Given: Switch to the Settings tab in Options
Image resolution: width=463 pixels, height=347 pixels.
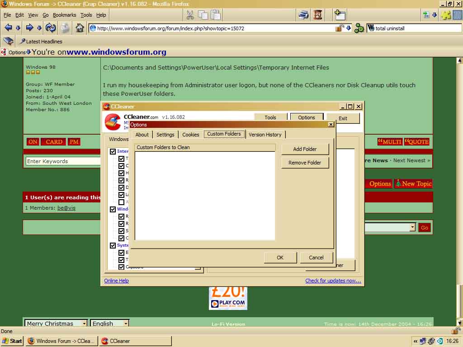Looking at the screenshot, I should (x=165, y=135).
